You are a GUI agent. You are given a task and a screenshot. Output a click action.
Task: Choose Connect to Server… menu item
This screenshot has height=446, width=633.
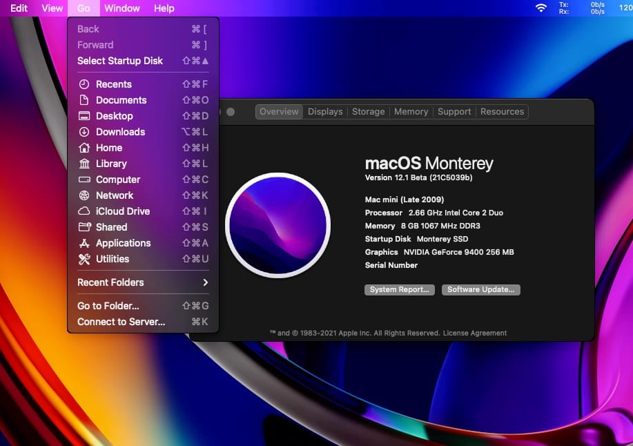[143, 322]
